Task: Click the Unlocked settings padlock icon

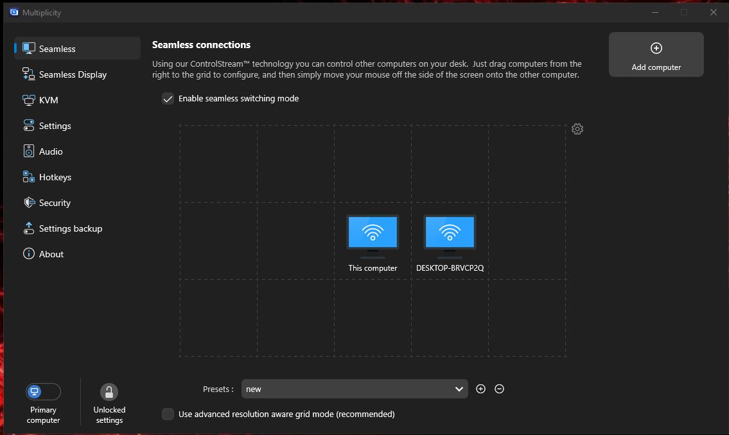Action: [x=109, y=392]
